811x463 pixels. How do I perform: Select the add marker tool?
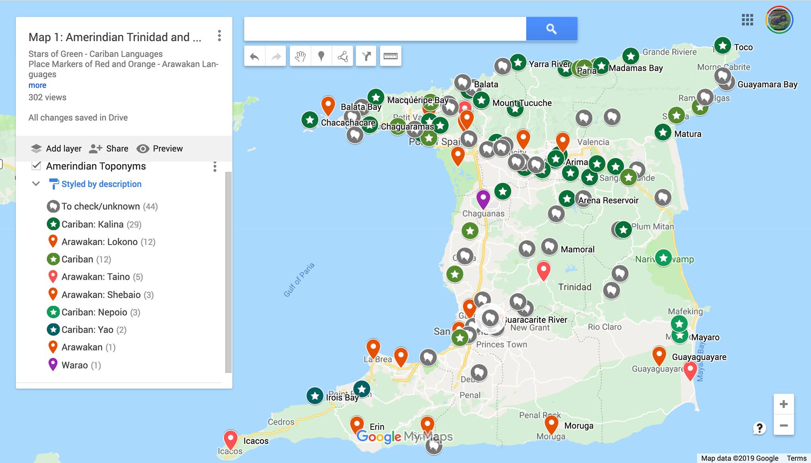321,57
